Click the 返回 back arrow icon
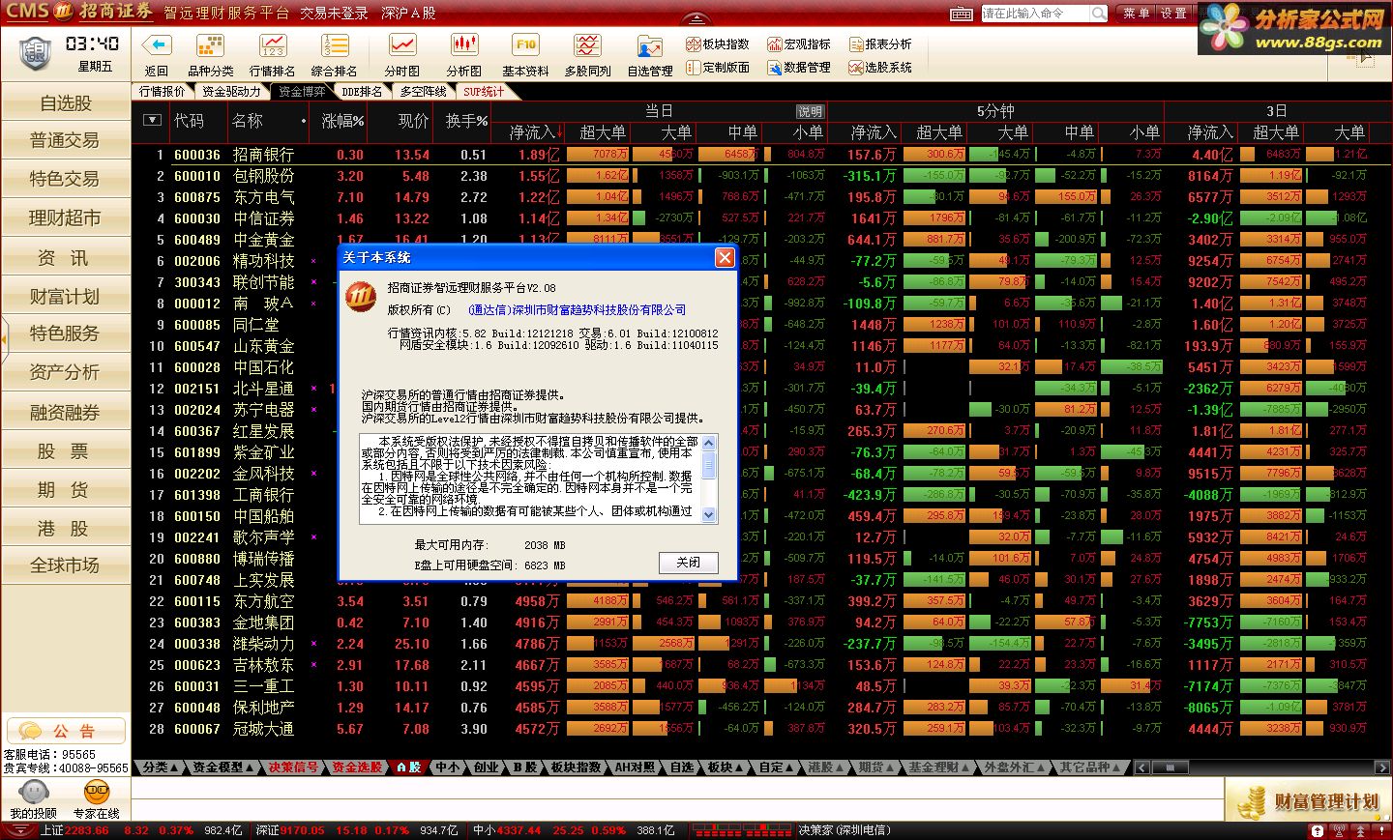1393x840 pixels. coord(157,45)
